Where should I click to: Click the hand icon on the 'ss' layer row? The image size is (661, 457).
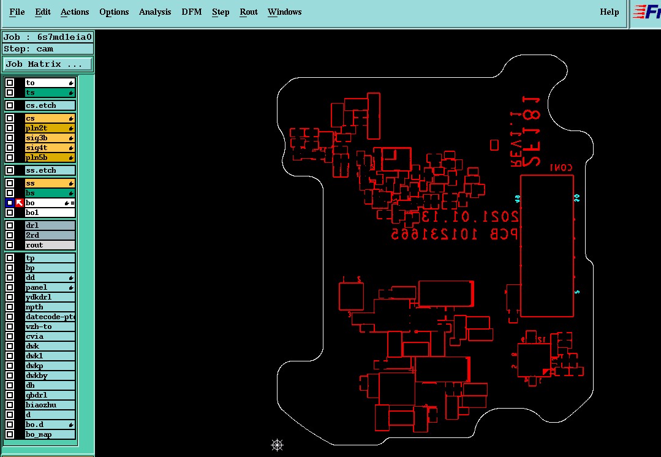pyautogui.click(x=71, y=183)
